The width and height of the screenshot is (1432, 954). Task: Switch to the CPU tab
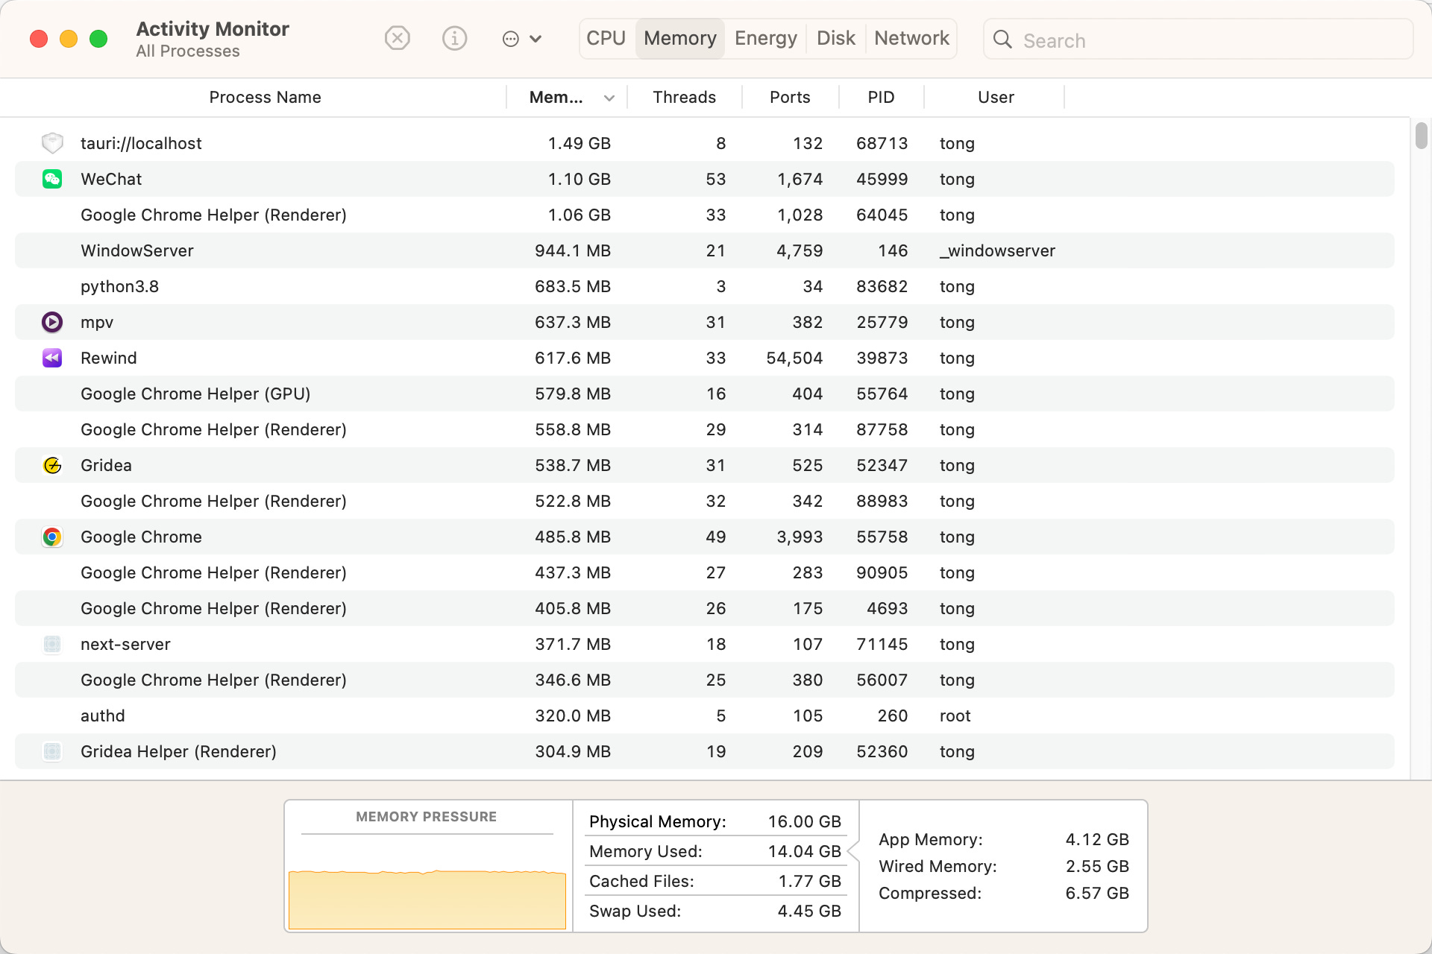[x=606, y=38]
